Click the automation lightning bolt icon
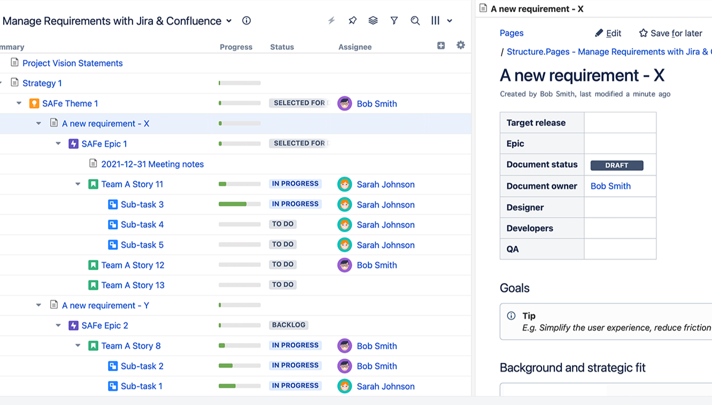The height and width of the screenshot is (405, 712). pyautogui.click(x=331, y=21)
